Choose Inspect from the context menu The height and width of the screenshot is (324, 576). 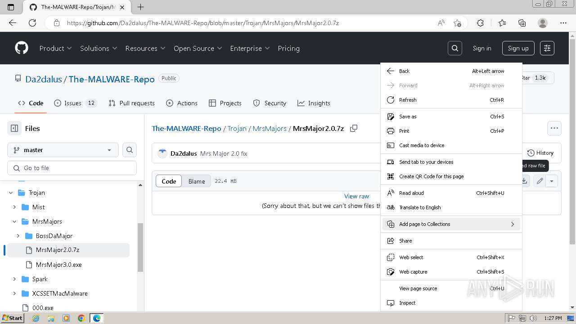451,303
